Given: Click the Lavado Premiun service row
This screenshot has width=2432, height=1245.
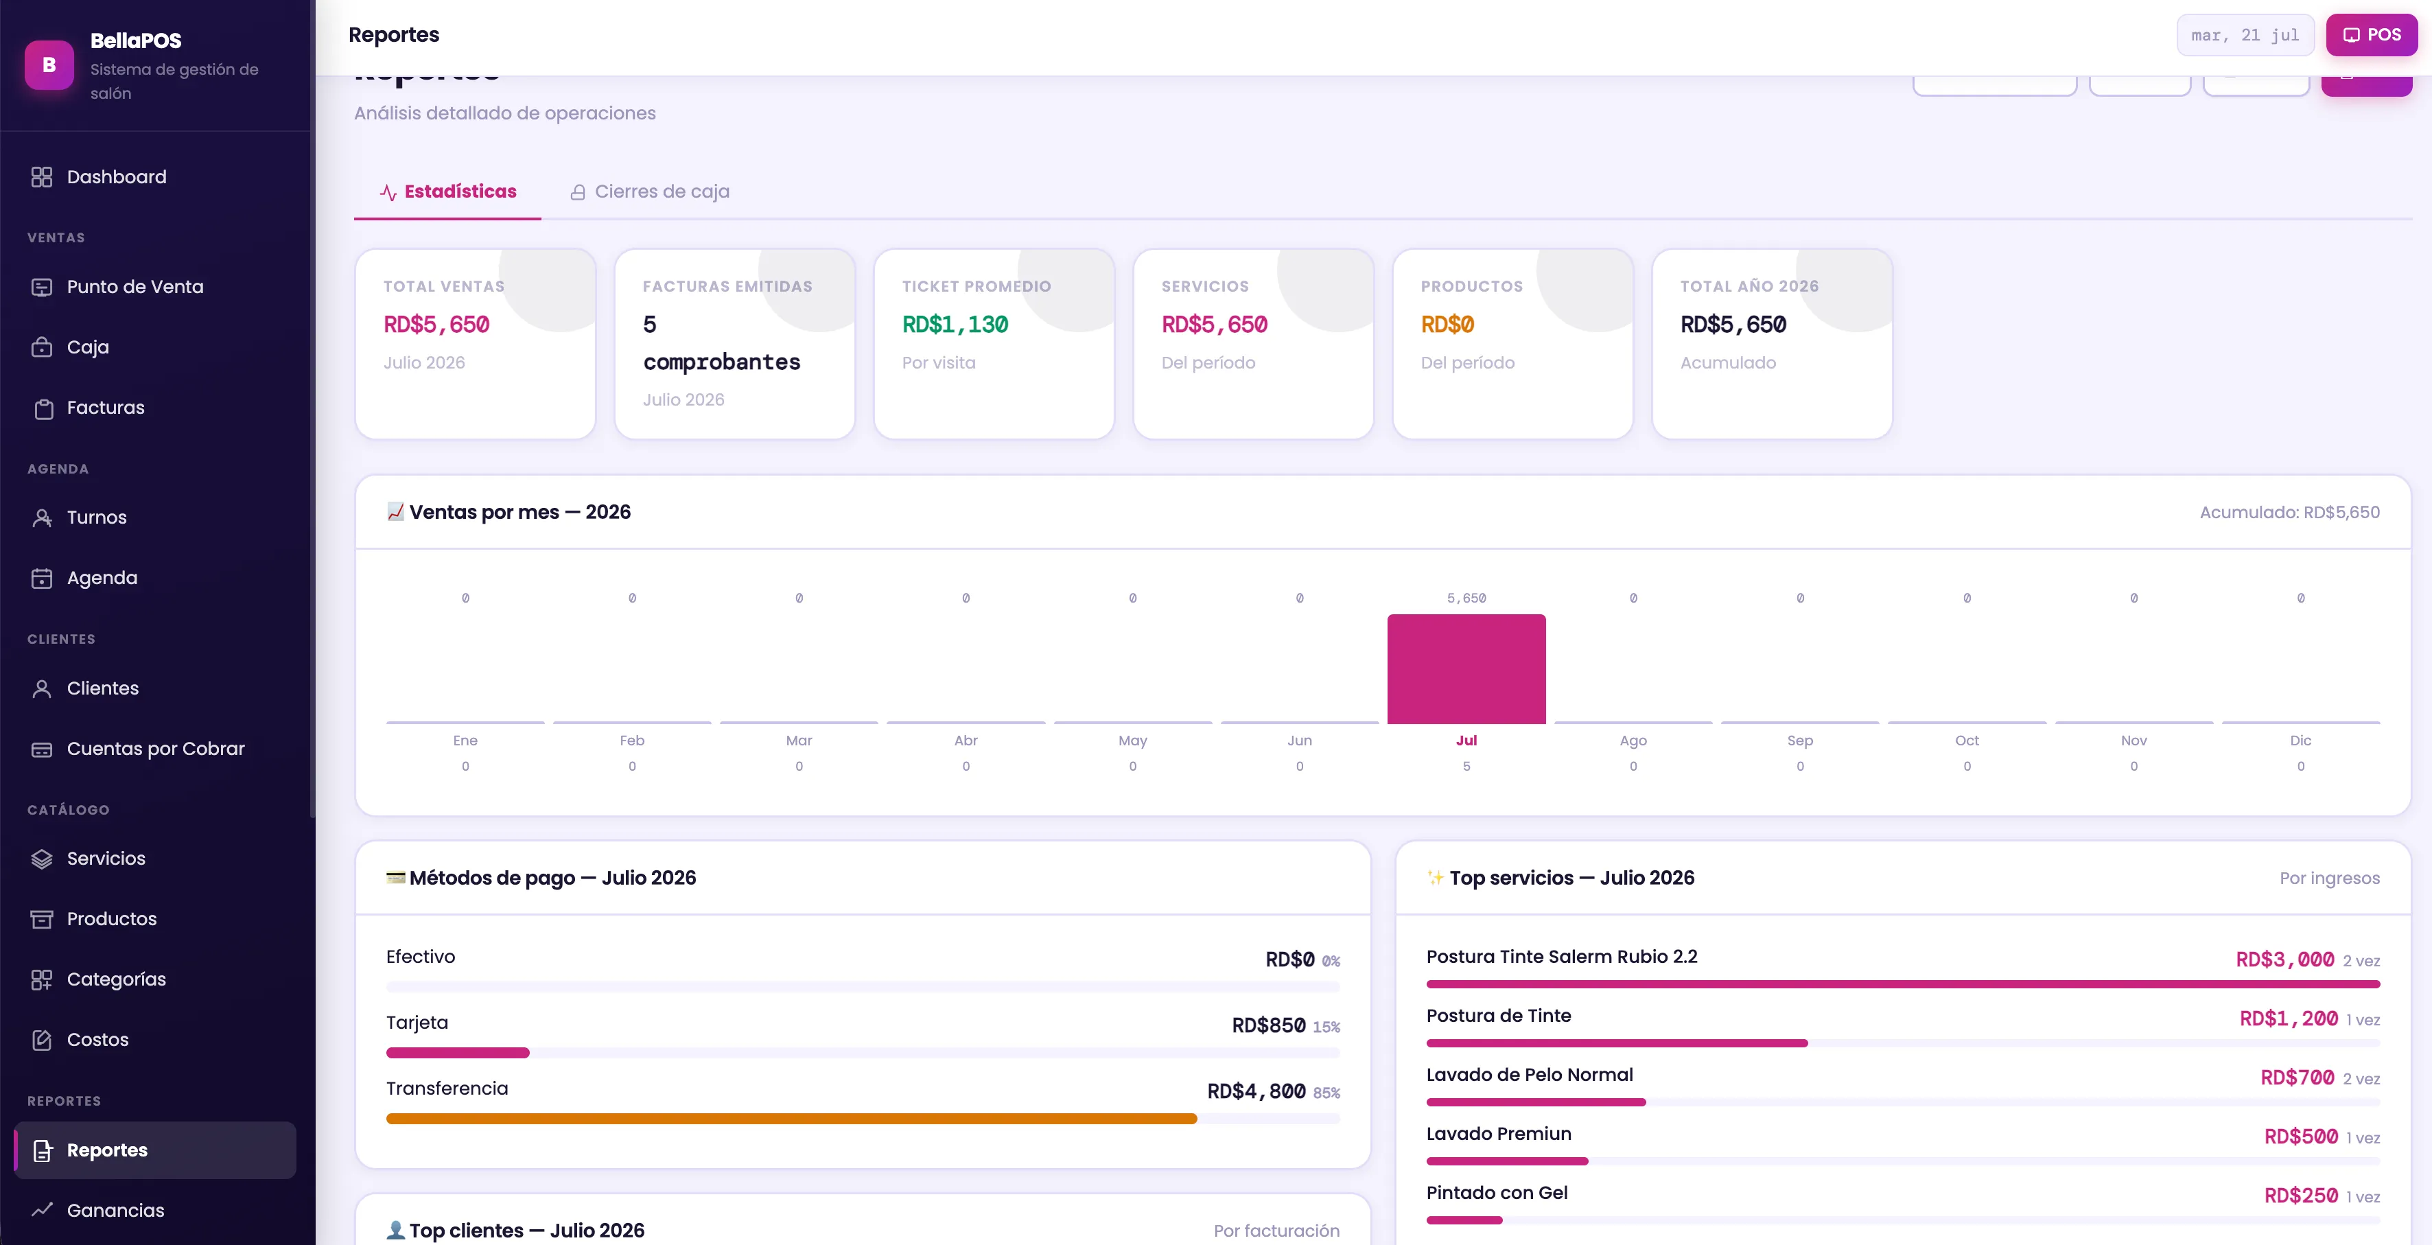Looking at the screenshot, I should [x=1904, y=1146].
